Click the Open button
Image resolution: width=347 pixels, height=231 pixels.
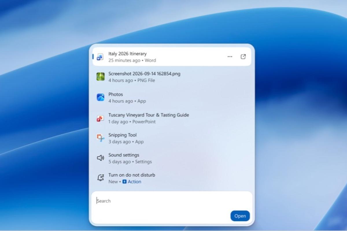tap(240, 216)
